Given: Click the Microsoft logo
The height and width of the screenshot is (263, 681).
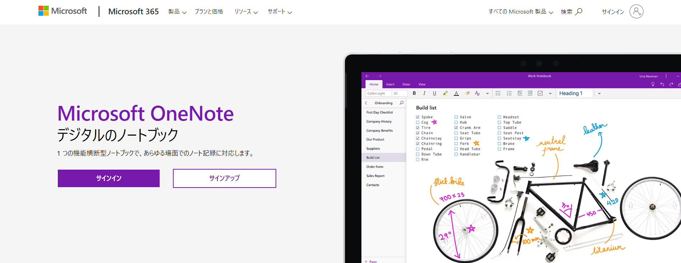Looking at the screenshot, I should pos(63,11).
